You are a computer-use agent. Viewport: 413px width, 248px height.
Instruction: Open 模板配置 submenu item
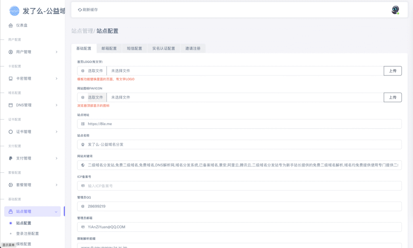(23, 244)
